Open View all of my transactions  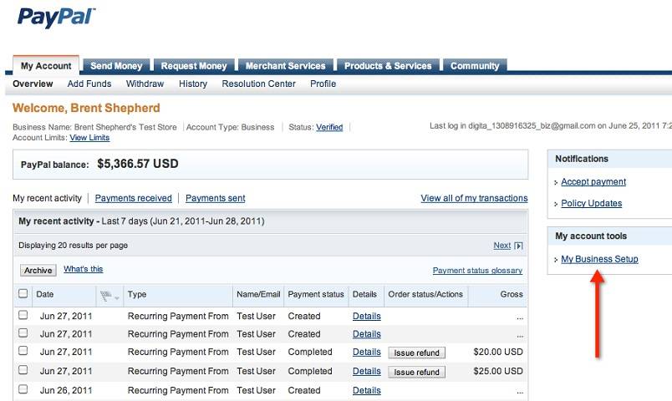474,198
